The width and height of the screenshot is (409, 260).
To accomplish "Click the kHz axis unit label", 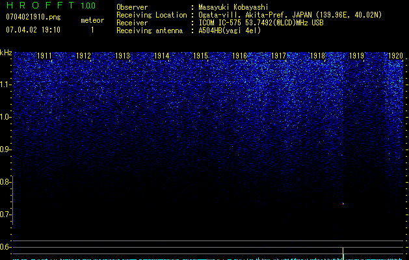I will [x=6, y=53].
